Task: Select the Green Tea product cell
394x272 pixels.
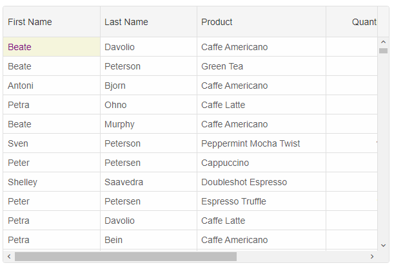Action: [261, 66]
